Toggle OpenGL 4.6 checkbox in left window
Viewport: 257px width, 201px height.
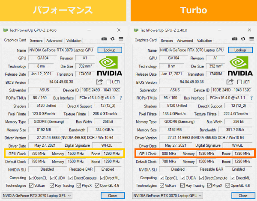97,186
